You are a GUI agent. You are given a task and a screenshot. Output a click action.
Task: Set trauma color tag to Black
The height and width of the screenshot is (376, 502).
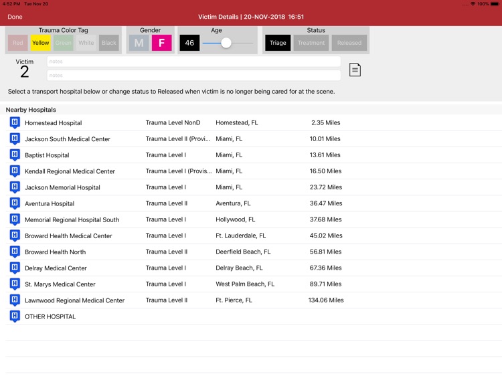pyautogui.click(x=109, y=43)
